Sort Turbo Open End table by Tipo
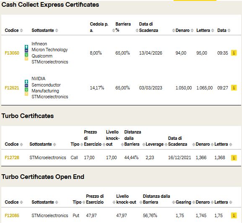242x223 pixels. tap(84, 202)
